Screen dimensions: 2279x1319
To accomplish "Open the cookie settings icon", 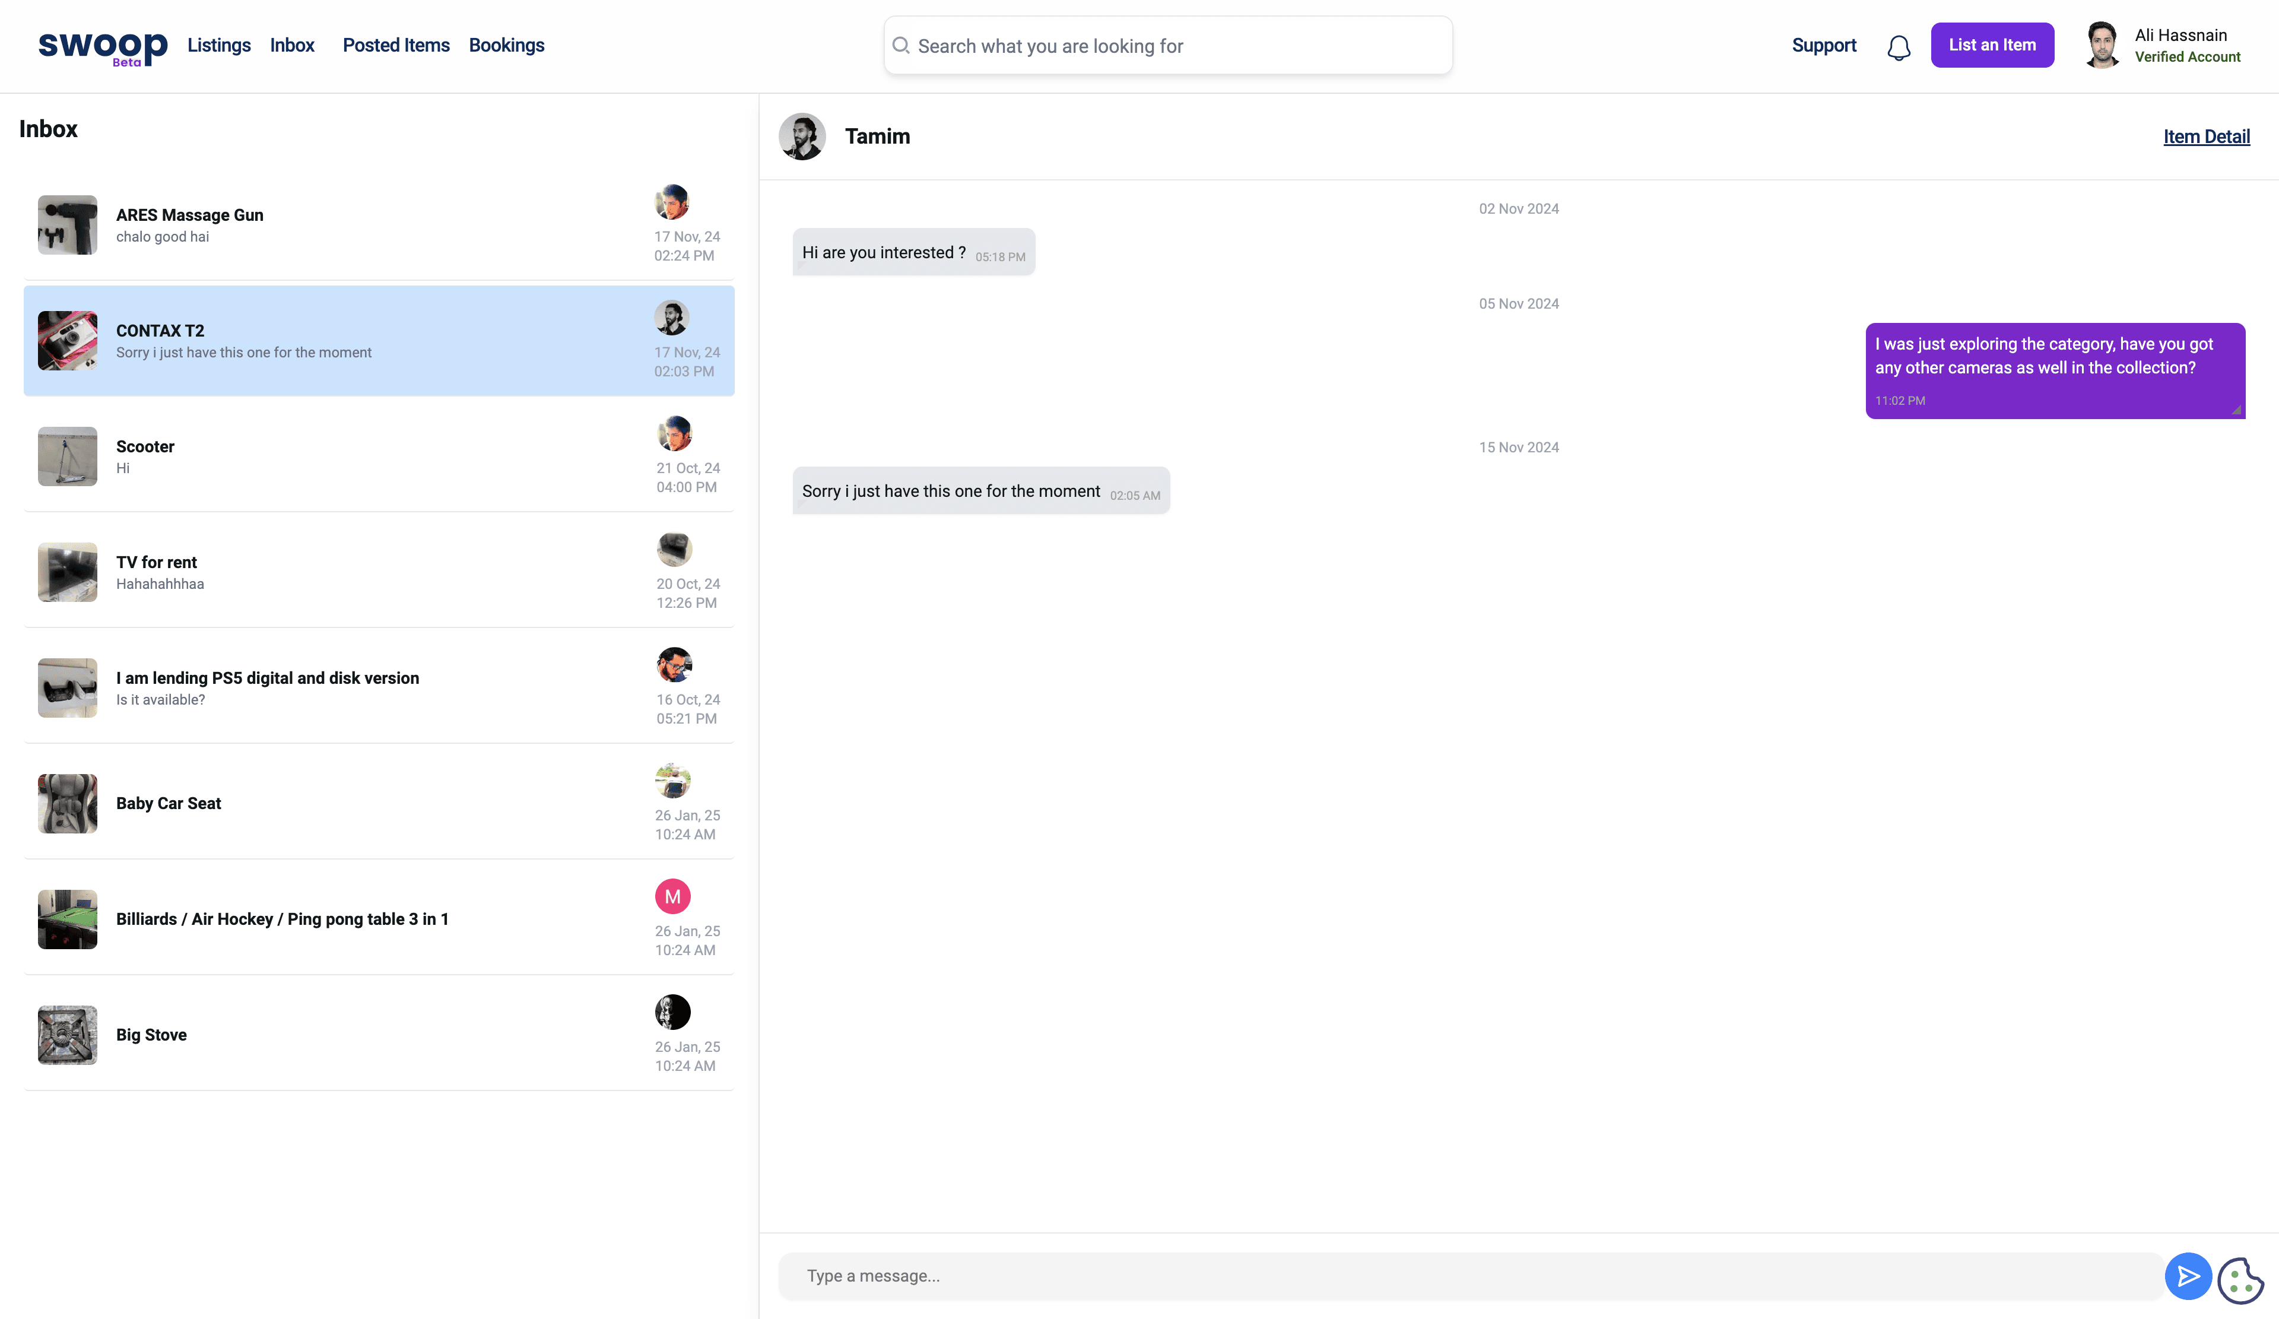I will [2240, 1280].
